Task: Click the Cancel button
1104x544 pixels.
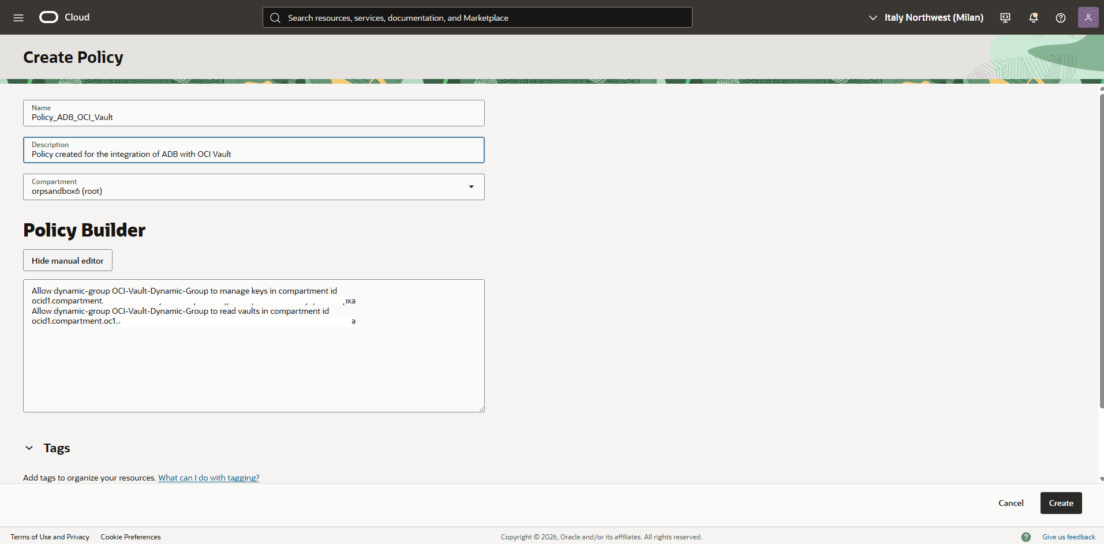Action: point(1011,503)
